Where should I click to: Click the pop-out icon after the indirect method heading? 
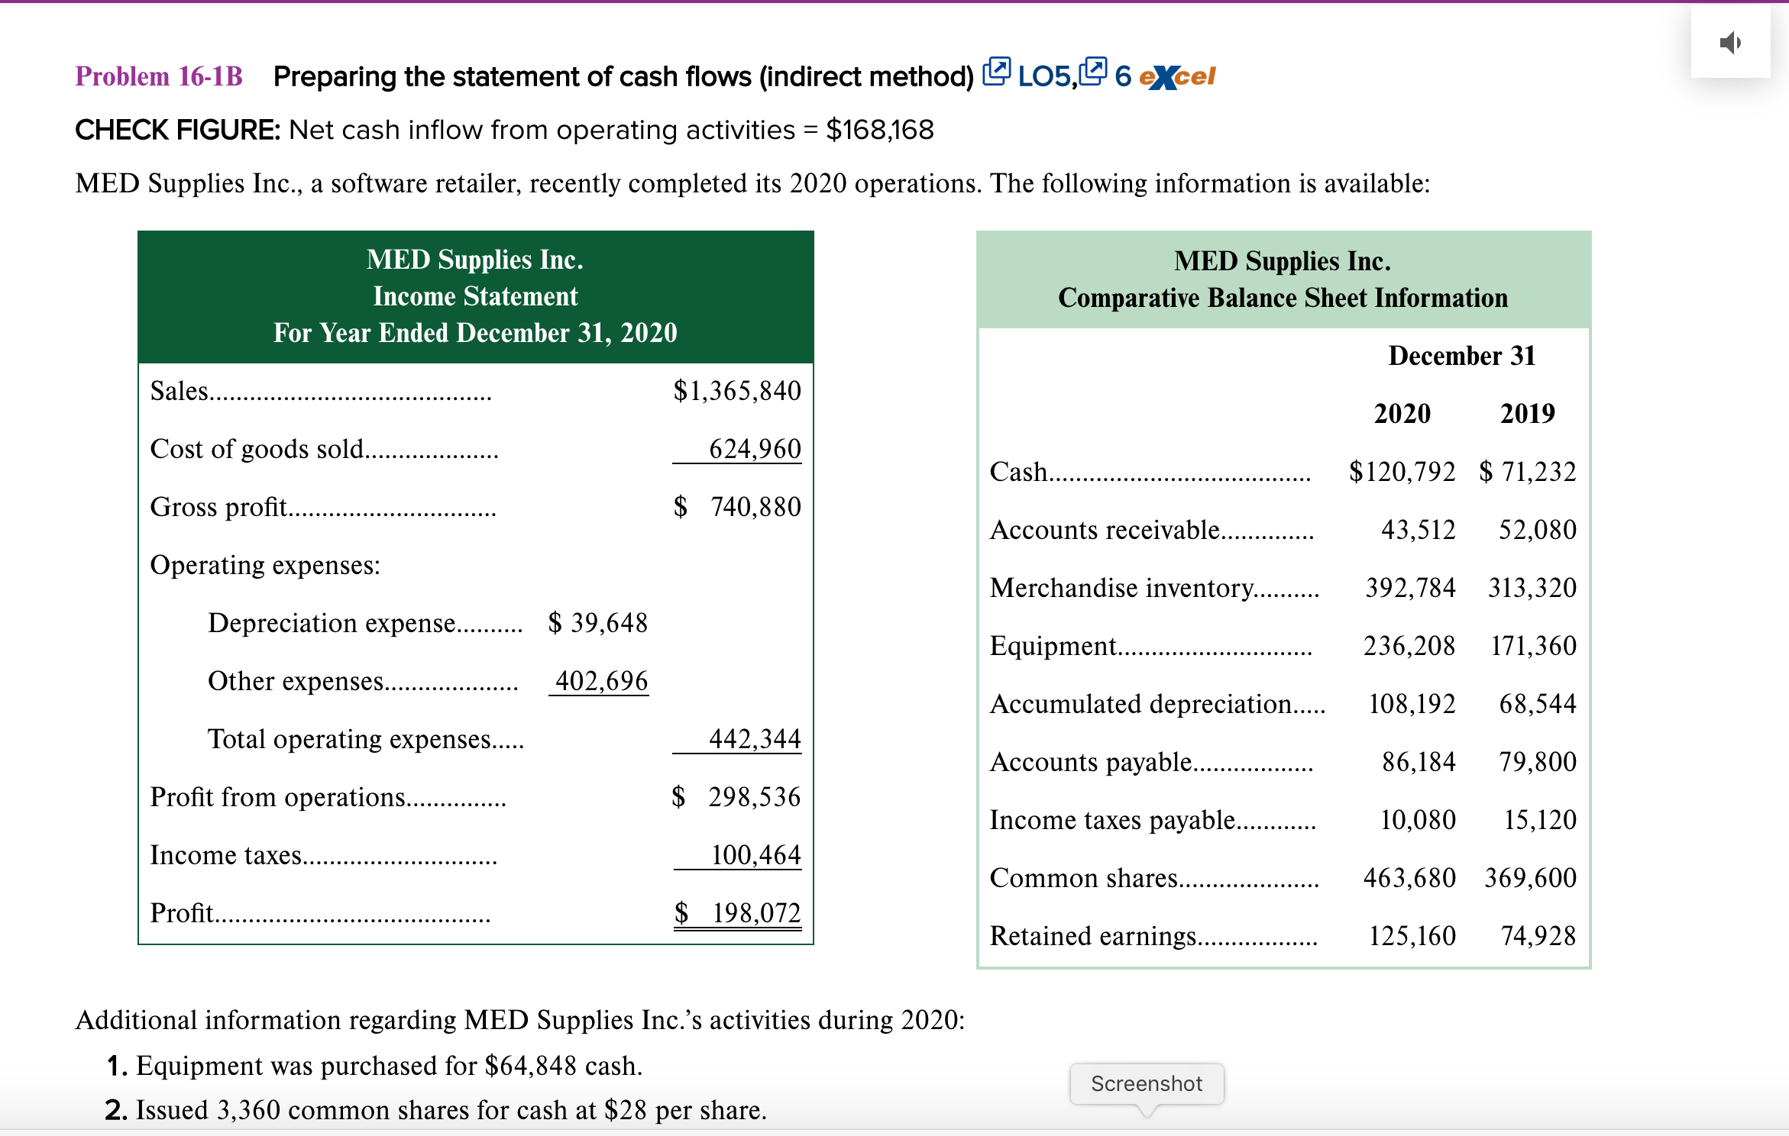pyautogui.click(x=995, y=73)
